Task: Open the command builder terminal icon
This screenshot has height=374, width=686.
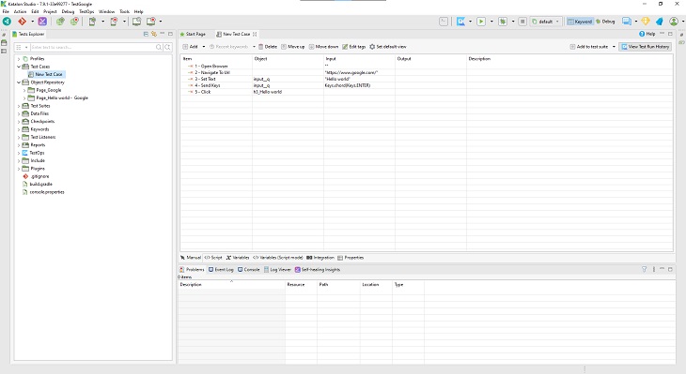Action: [x=444, y=22]
